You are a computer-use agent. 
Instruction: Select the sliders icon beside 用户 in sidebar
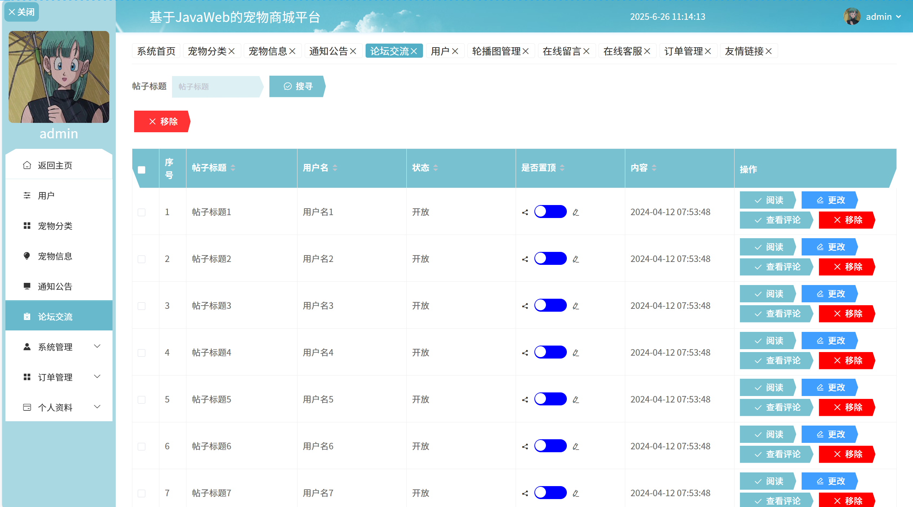point(27,195)
